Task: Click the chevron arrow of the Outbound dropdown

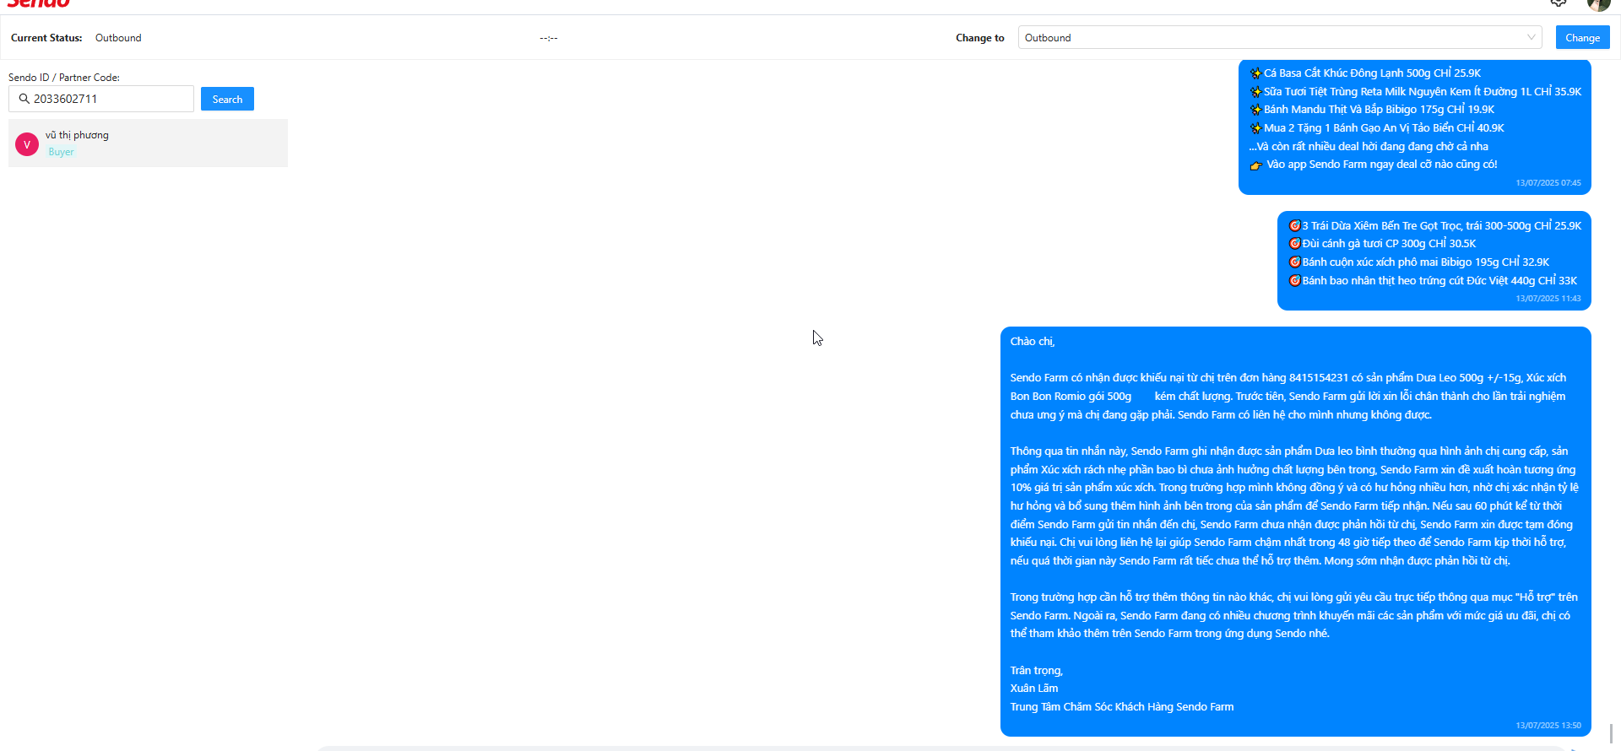Action: click(x=1531, y=37)
